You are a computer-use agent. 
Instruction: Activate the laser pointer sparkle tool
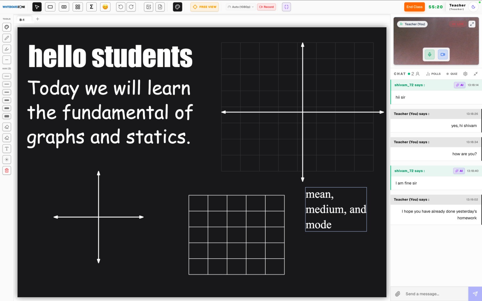pos(7,160)
